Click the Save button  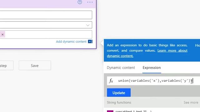tap(35, 65)
